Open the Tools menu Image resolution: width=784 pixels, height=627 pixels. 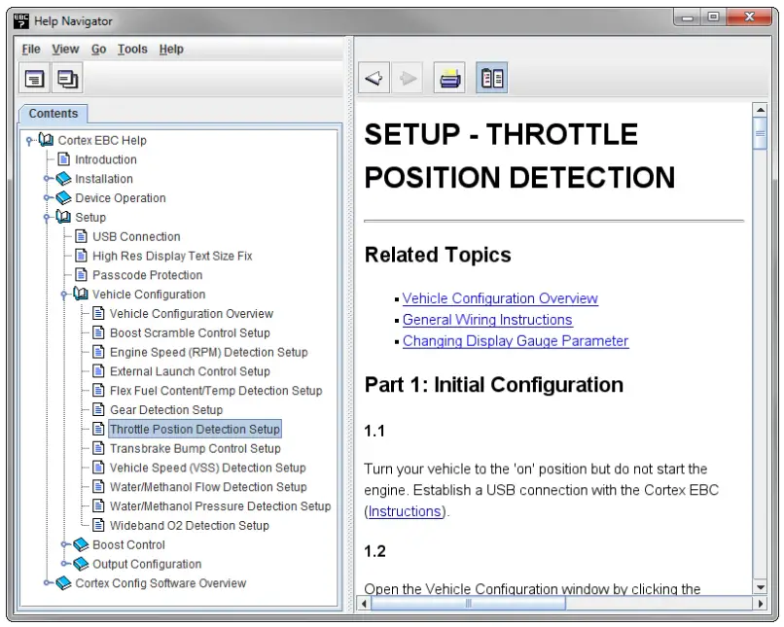pyautogui.click(x=131, y=49)
